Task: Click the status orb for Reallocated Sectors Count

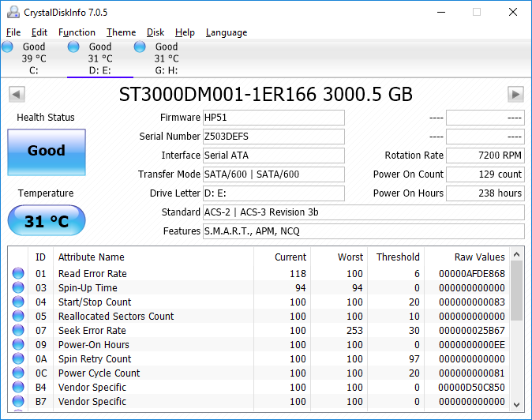Action: (x=18, y=317)
